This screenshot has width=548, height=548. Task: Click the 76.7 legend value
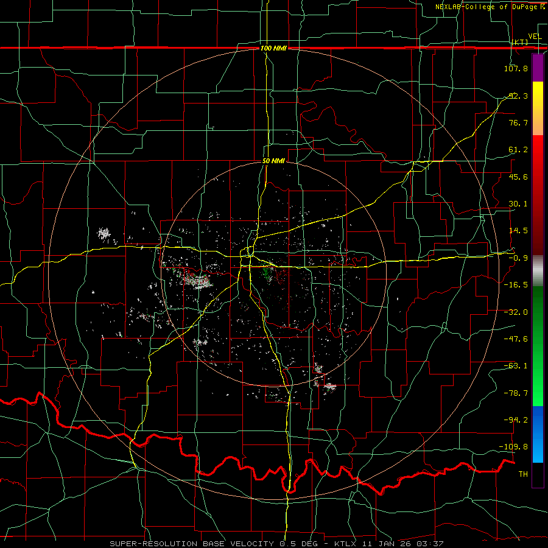[518, 122]
